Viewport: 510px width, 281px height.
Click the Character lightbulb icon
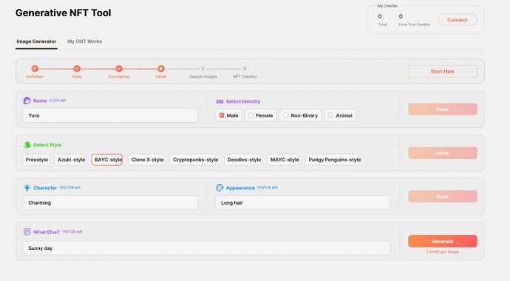pyautogui.click(x=27, y=188)
